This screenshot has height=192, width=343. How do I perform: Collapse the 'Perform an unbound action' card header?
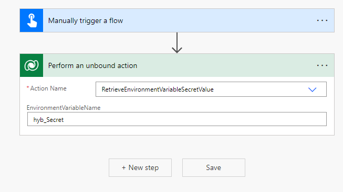pos(177,65)
